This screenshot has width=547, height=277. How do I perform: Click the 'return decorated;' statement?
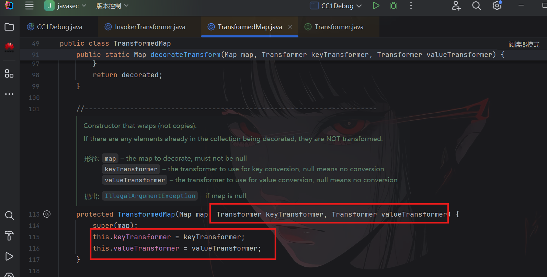pyautogui.click(x=127, y=75)
